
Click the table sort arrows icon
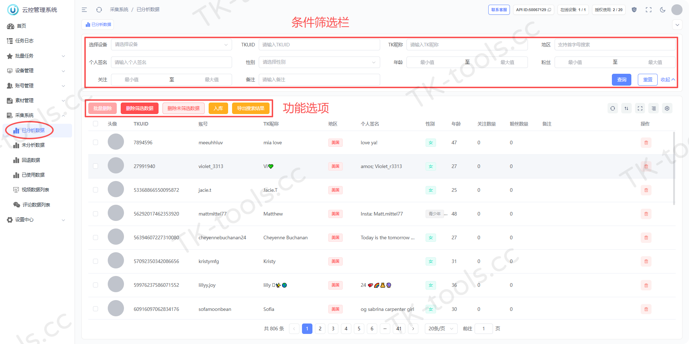coord(626,108)
